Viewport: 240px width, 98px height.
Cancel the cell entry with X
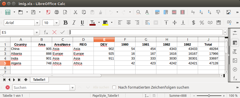click(54, 32)
